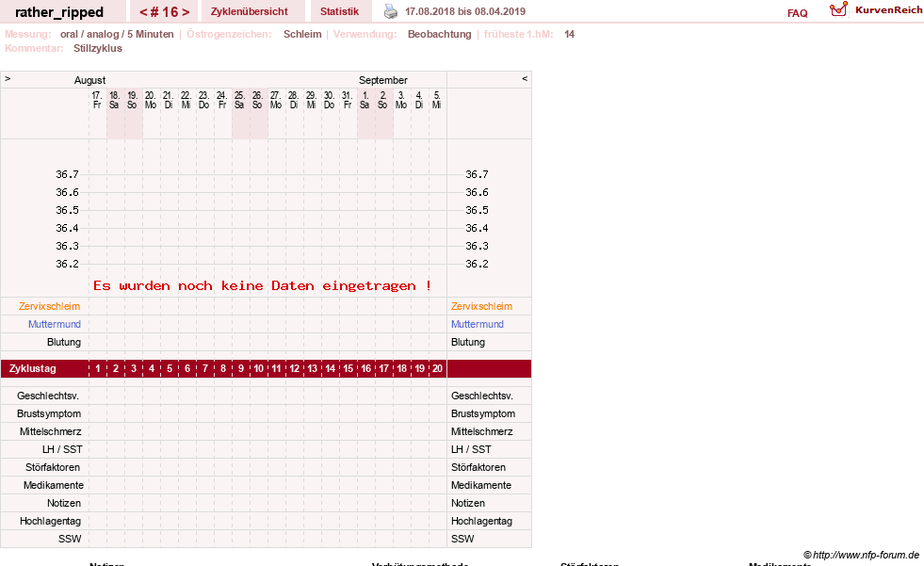Click the left 36.7 temperature label
The image size is (924, 566).
[67, 174]
